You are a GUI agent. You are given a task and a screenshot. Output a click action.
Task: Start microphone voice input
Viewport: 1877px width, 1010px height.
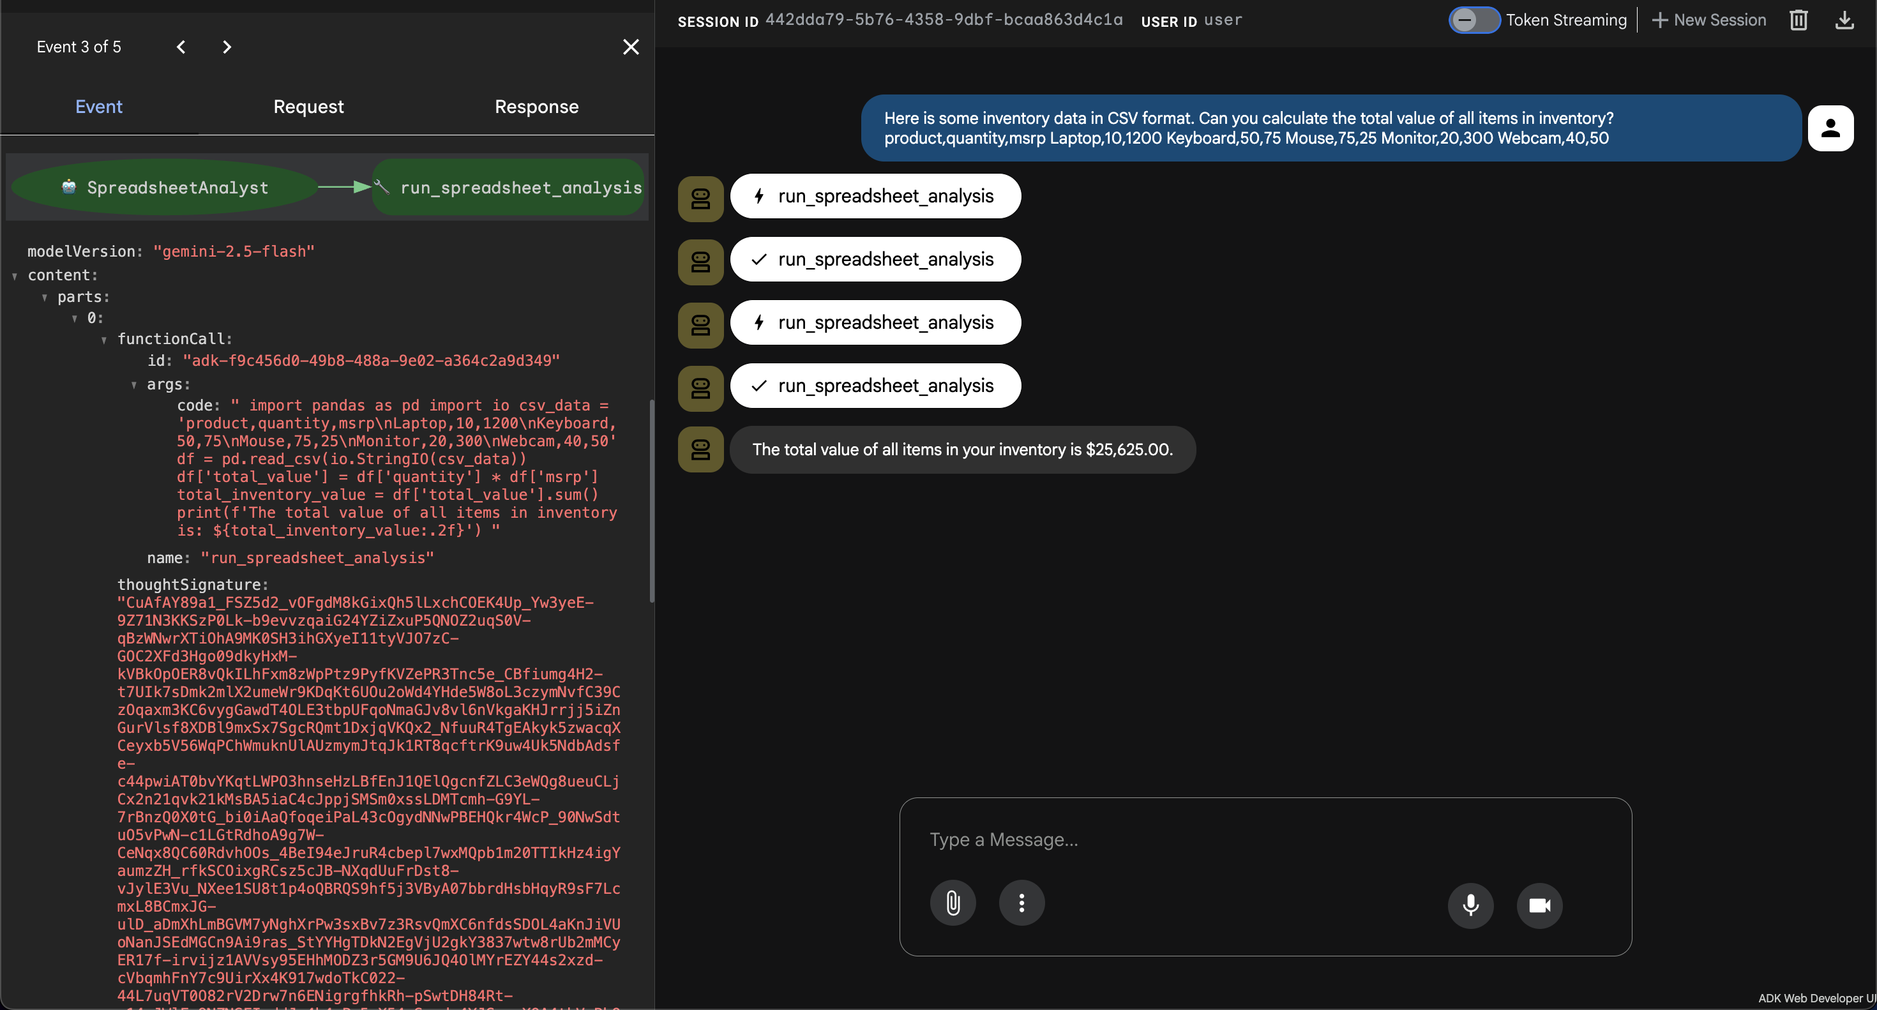[1470, 905]
